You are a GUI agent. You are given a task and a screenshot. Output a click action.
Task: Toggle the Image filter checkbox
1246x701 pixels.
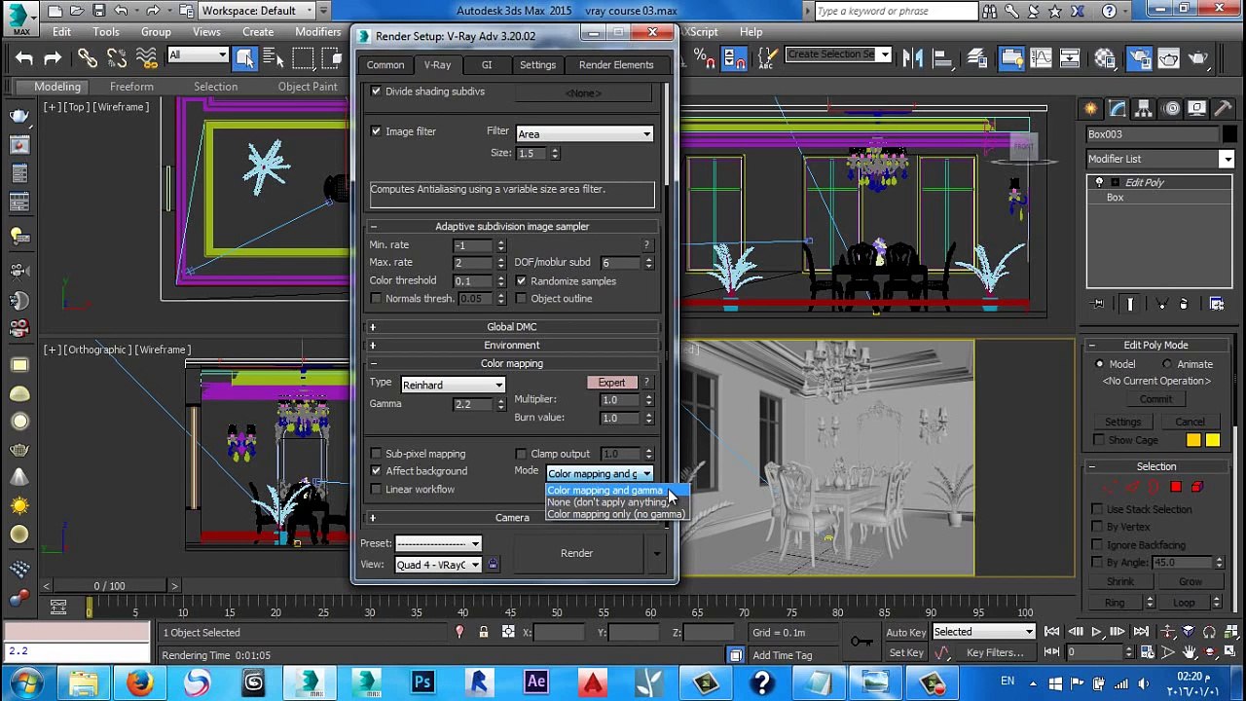point(376,131)
